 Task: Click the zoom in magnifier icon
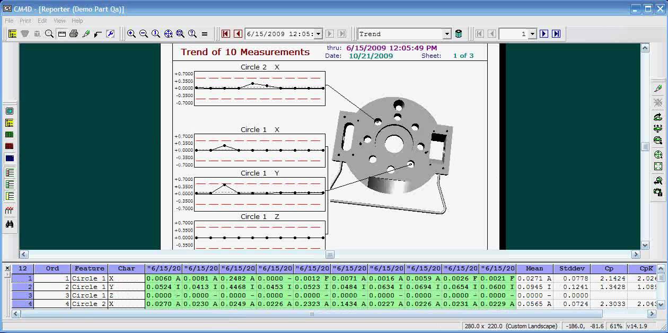(x=131, y=34)
